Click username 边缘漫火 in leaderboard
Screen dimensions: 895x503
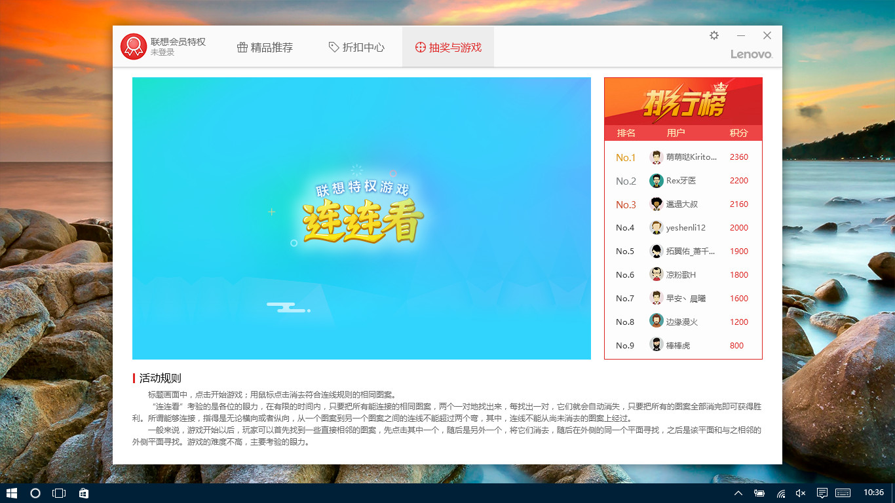682,322
